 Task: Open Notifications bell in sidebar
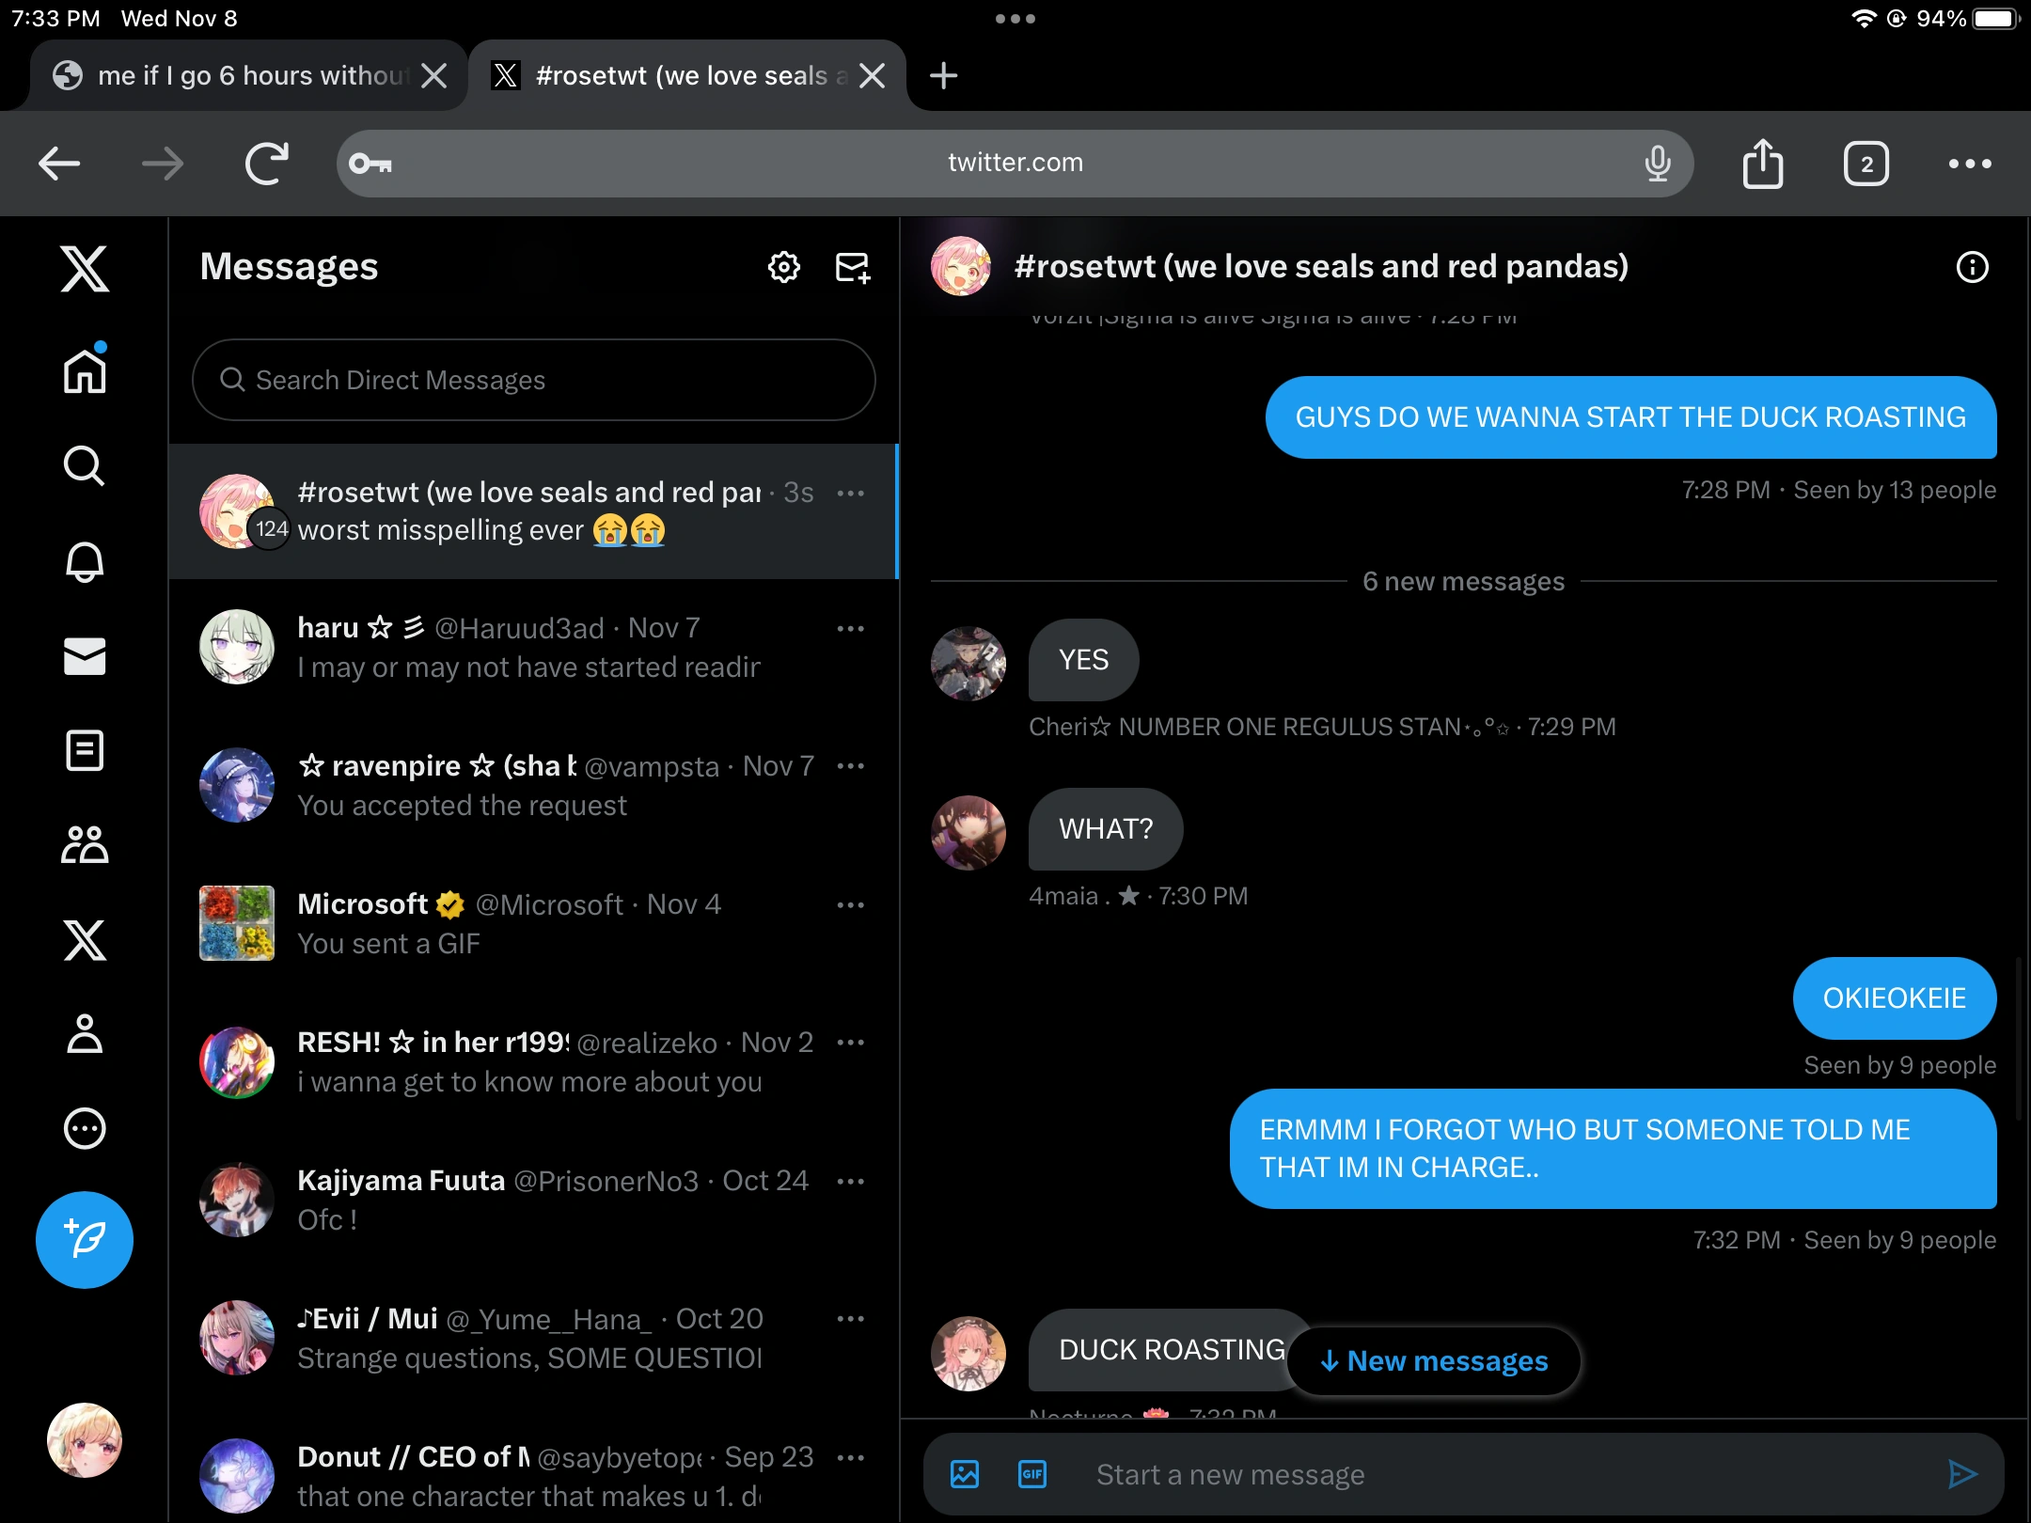coord(85,562)
